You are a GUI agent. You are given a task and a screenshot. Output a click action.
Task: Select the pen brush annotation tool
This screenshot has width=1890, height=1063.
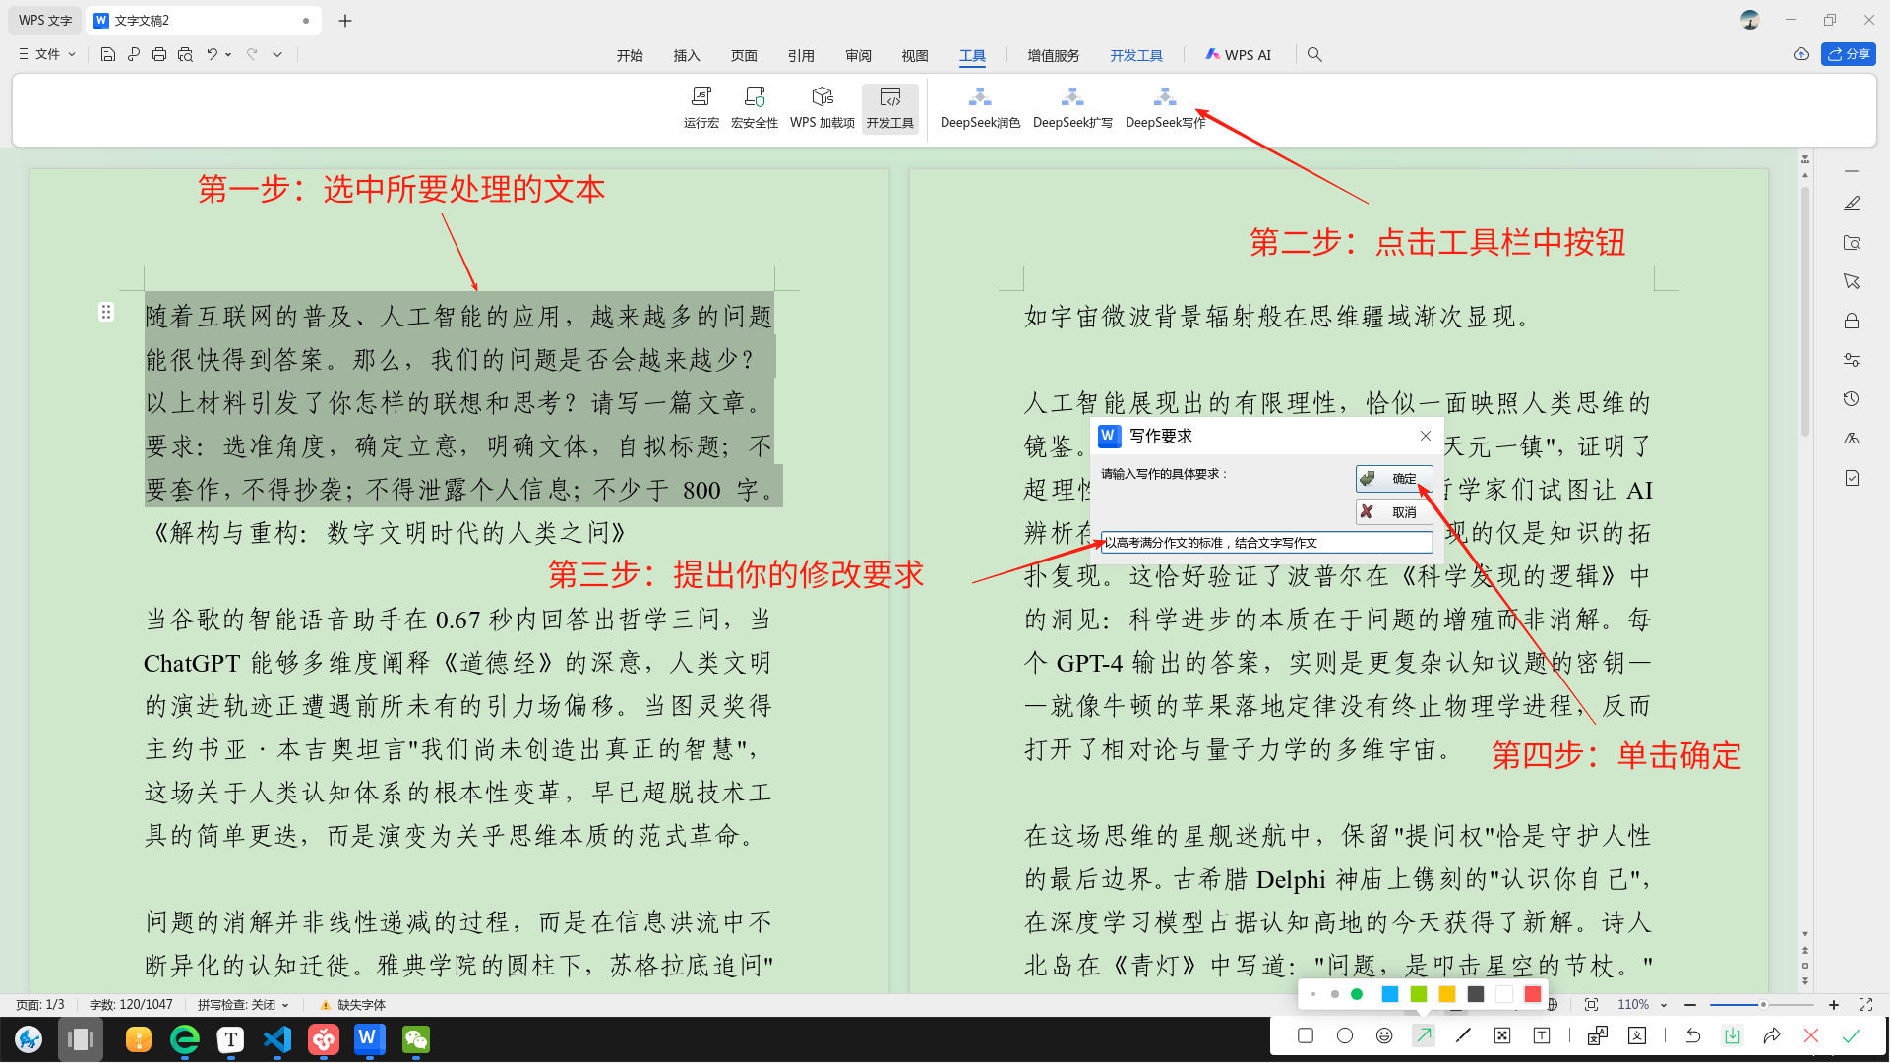click(x=1463, y=1036)
